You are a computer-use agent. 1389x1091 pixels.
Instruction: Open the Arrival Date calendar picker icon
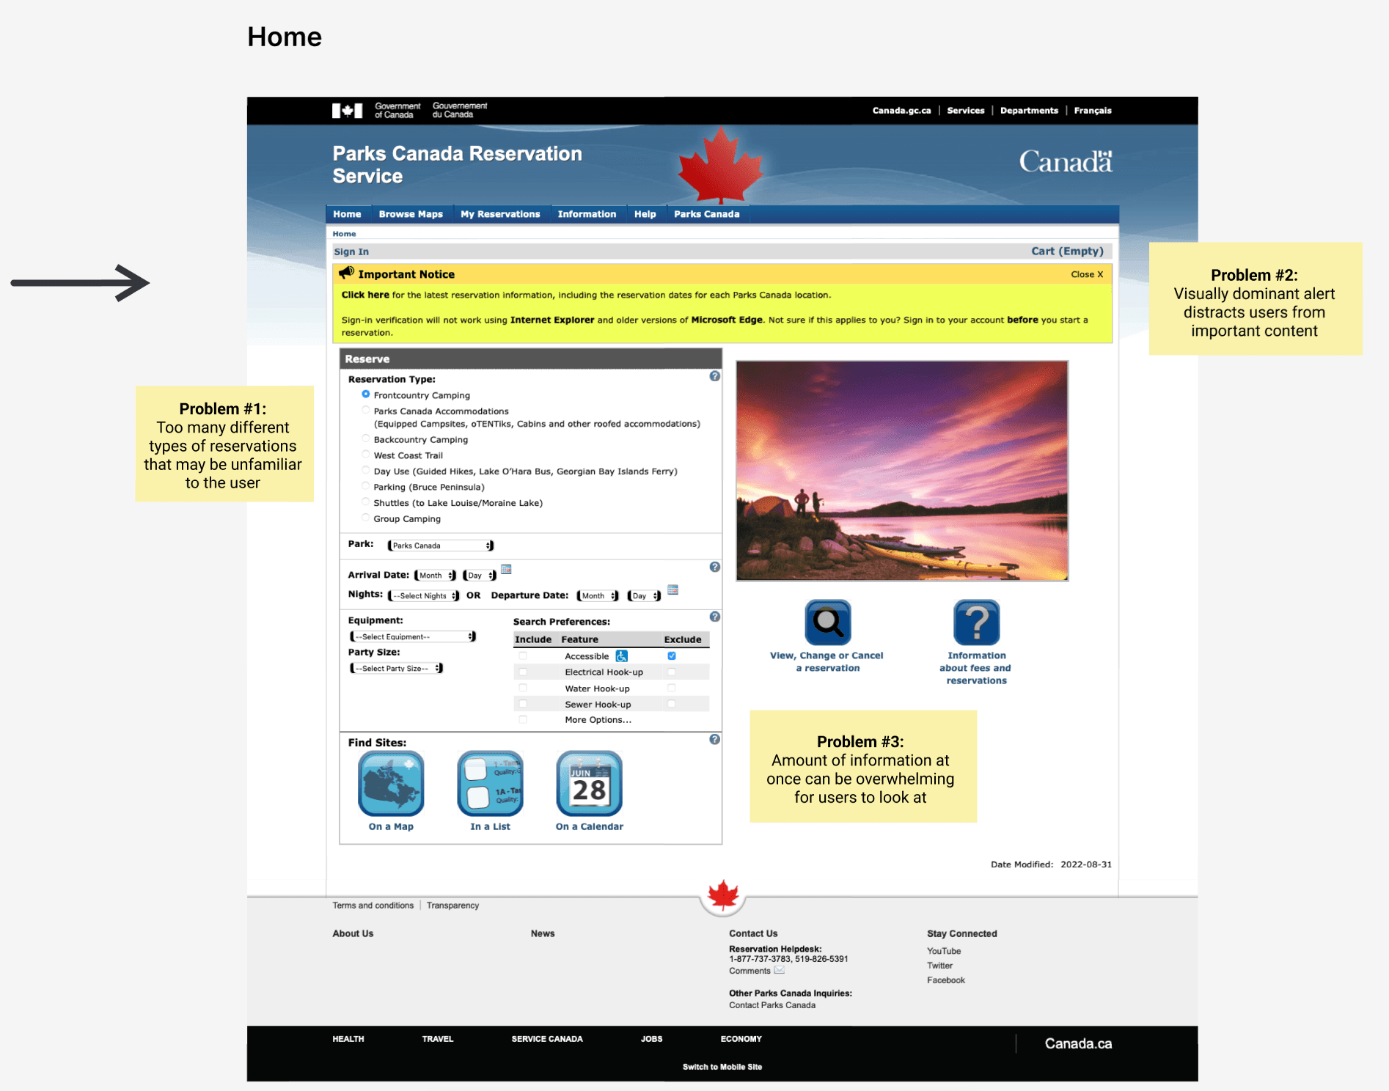point(506,569)
